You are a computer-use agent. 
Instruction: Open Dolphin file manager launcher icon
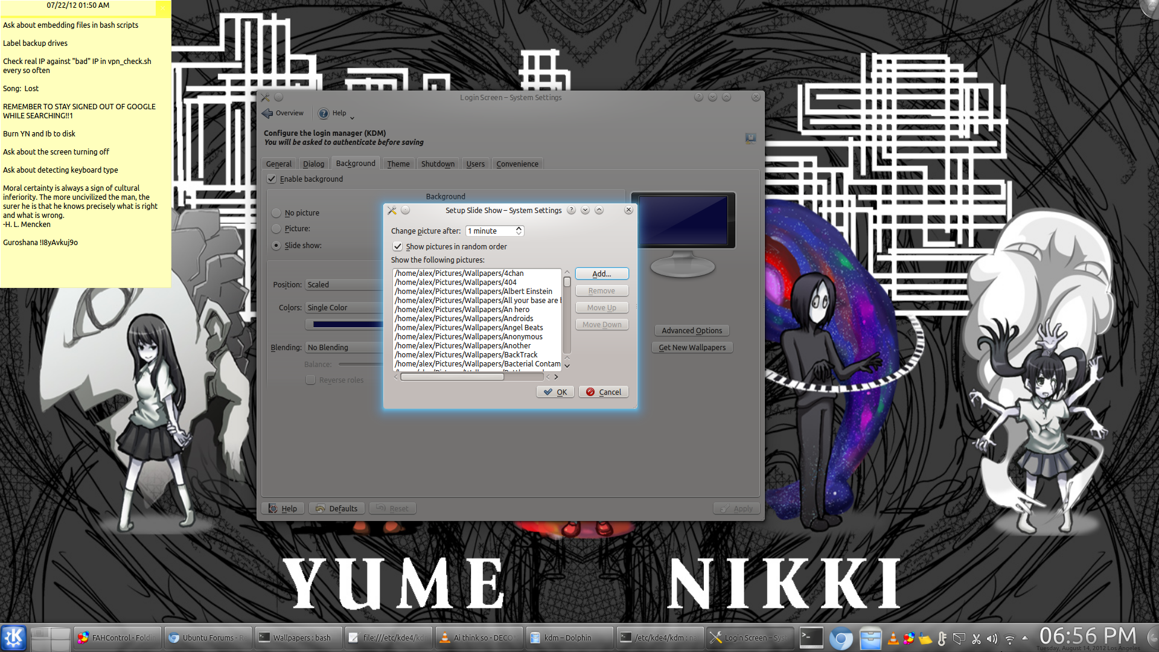(x=870, y=638)
